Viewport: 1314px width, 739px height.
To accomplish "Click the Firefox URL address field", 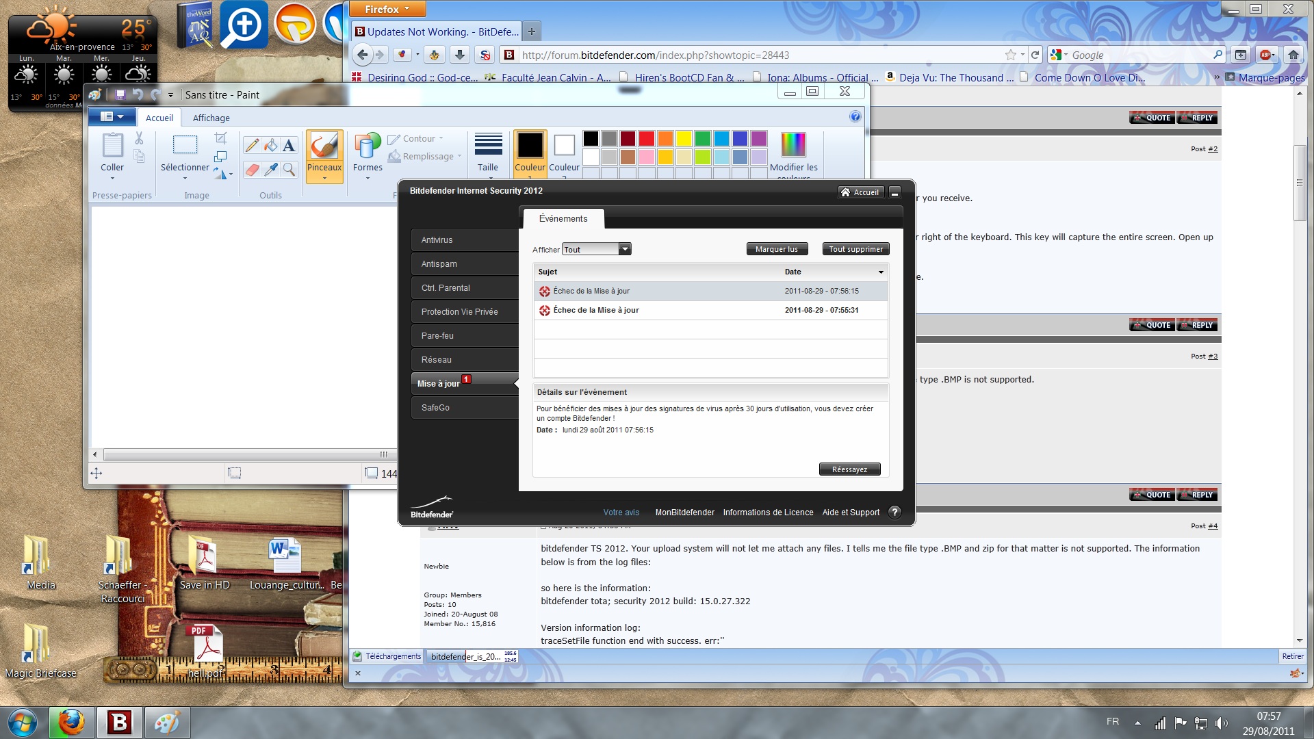I will tap(758, 55).
